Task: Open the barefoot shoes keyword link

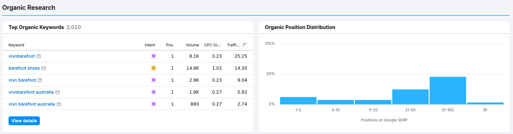Action: point(24,68)
